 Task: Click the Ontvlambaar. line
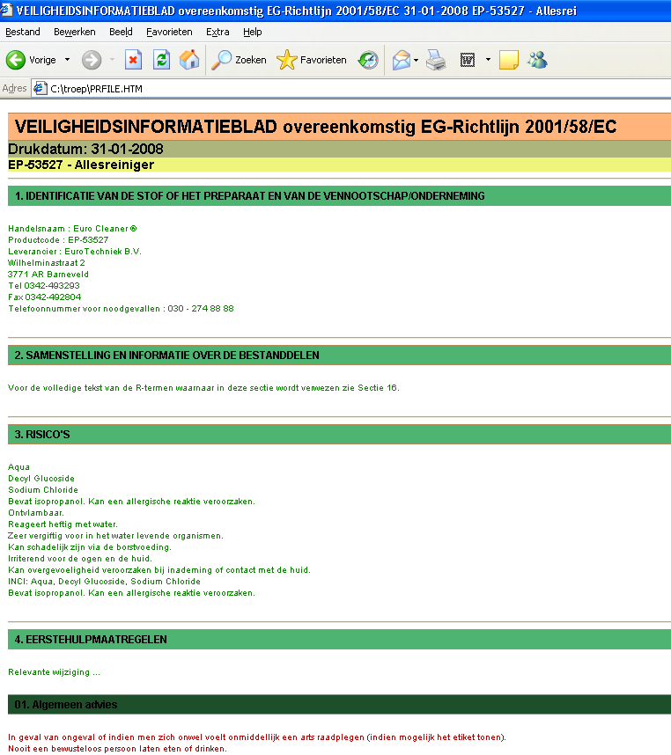[x=36, y=513]
